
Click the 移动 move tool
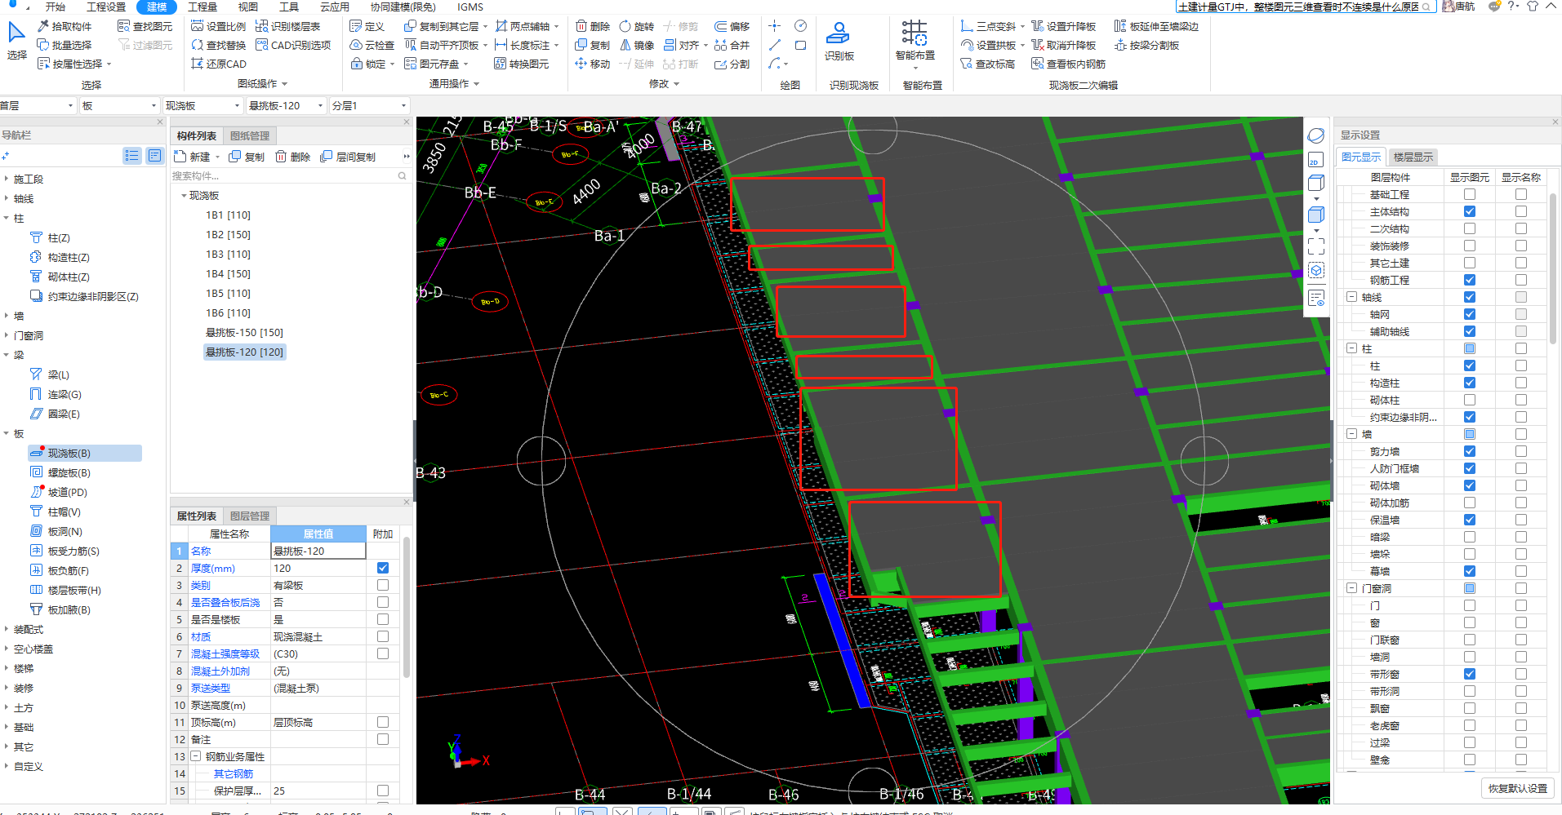pos(593,64)
